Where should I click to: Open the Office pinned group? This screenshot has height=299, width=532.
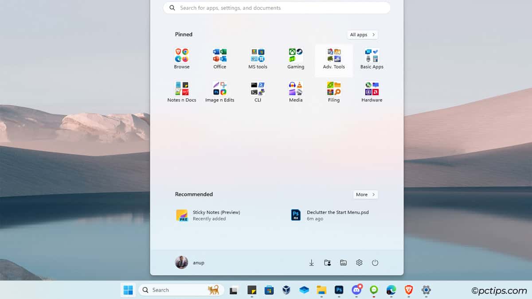tap(219, 58)
